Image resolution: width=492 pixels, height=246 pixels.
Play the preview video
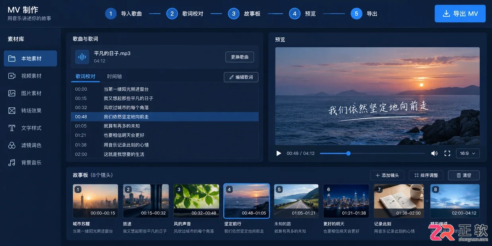pyautogui.click(x=279, y=153)
